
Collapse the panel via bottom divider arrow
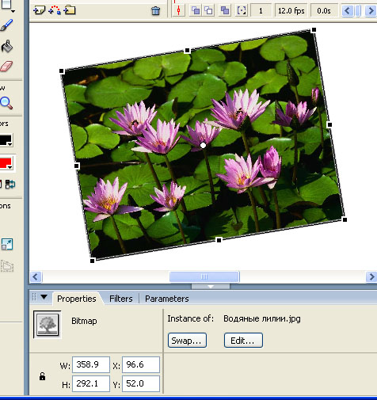211,286
